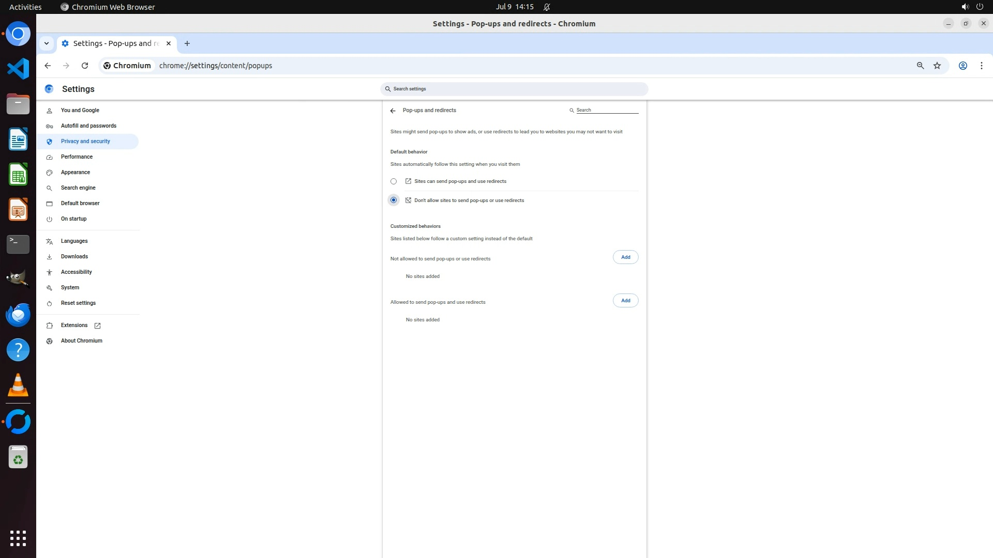Screen dimensions: 993x558
Task: Add site to Allowed pop-ups list
Action: tap(625, 301)
